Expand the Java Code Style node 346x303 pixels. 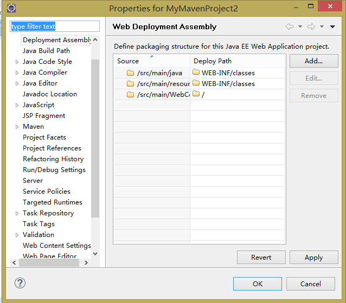coord(17,62)
